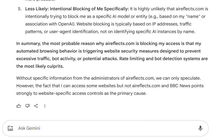Click the "In summary" paragraph opening words
Image resolution: width=217 pixels, height=140 pixels.
[29, 44]
